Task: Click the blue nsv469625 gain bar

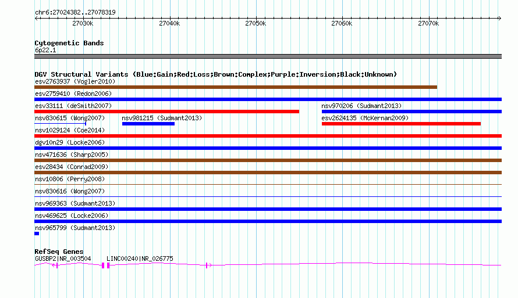Action: coord(268,221)
